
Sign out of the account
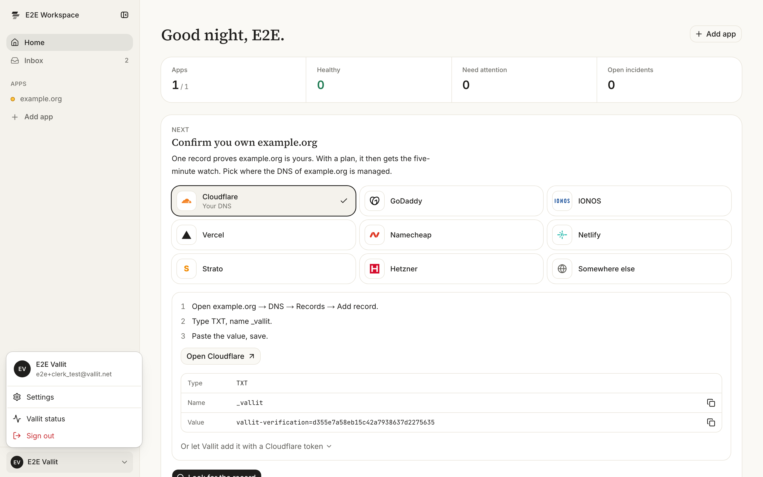click(x=74, y=436)
